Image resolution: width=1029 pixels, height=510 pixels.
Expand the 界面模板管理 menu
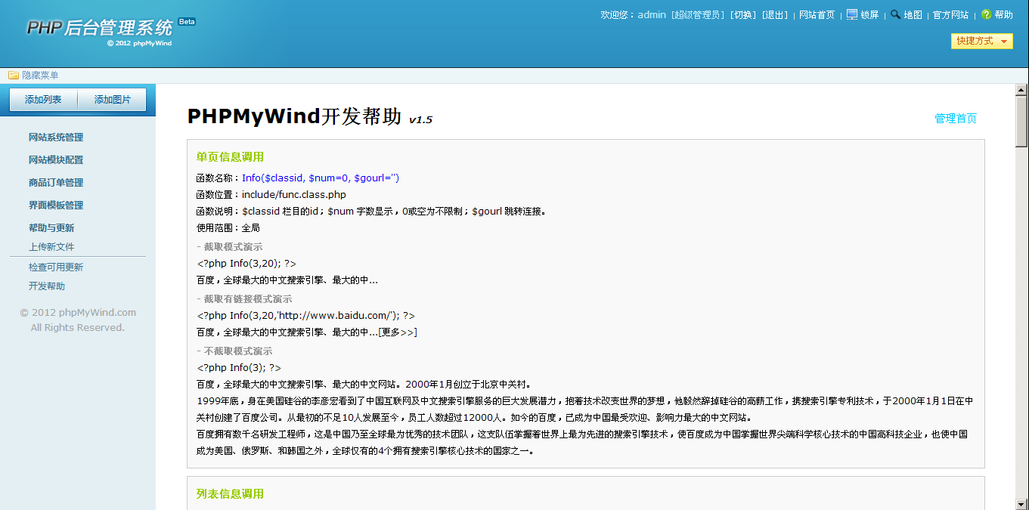pyautogui.click(x=56, y=206)
